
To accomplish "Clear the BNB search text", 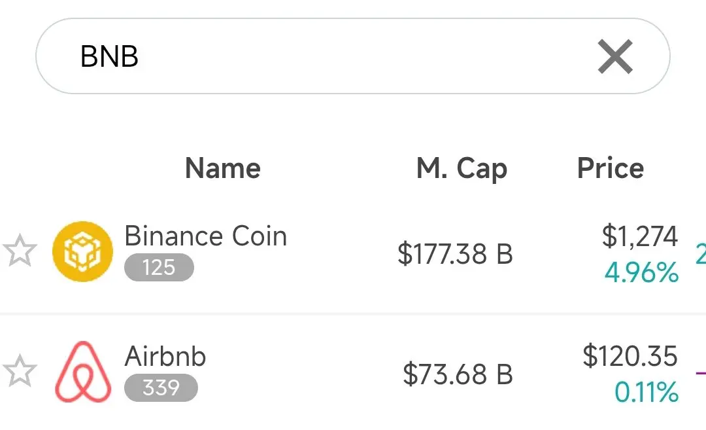I will [615, 57].
